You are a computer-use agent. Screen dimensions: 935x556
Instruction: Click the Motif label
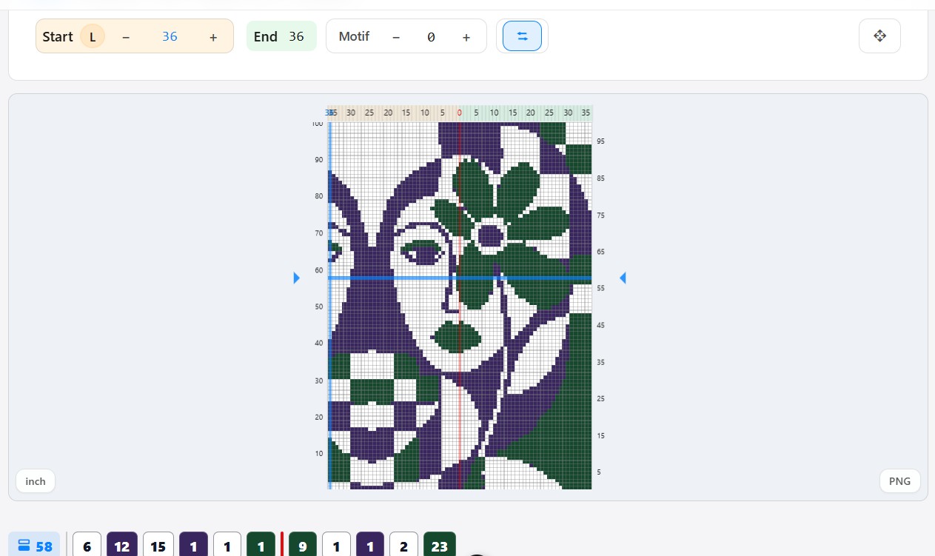(x=354, y=36)
